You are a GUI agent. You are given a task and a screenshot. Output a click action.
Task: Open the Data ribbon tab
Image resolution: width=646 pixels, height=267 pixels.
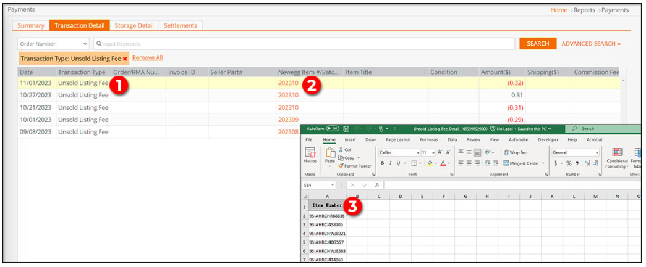pos(453,139)
